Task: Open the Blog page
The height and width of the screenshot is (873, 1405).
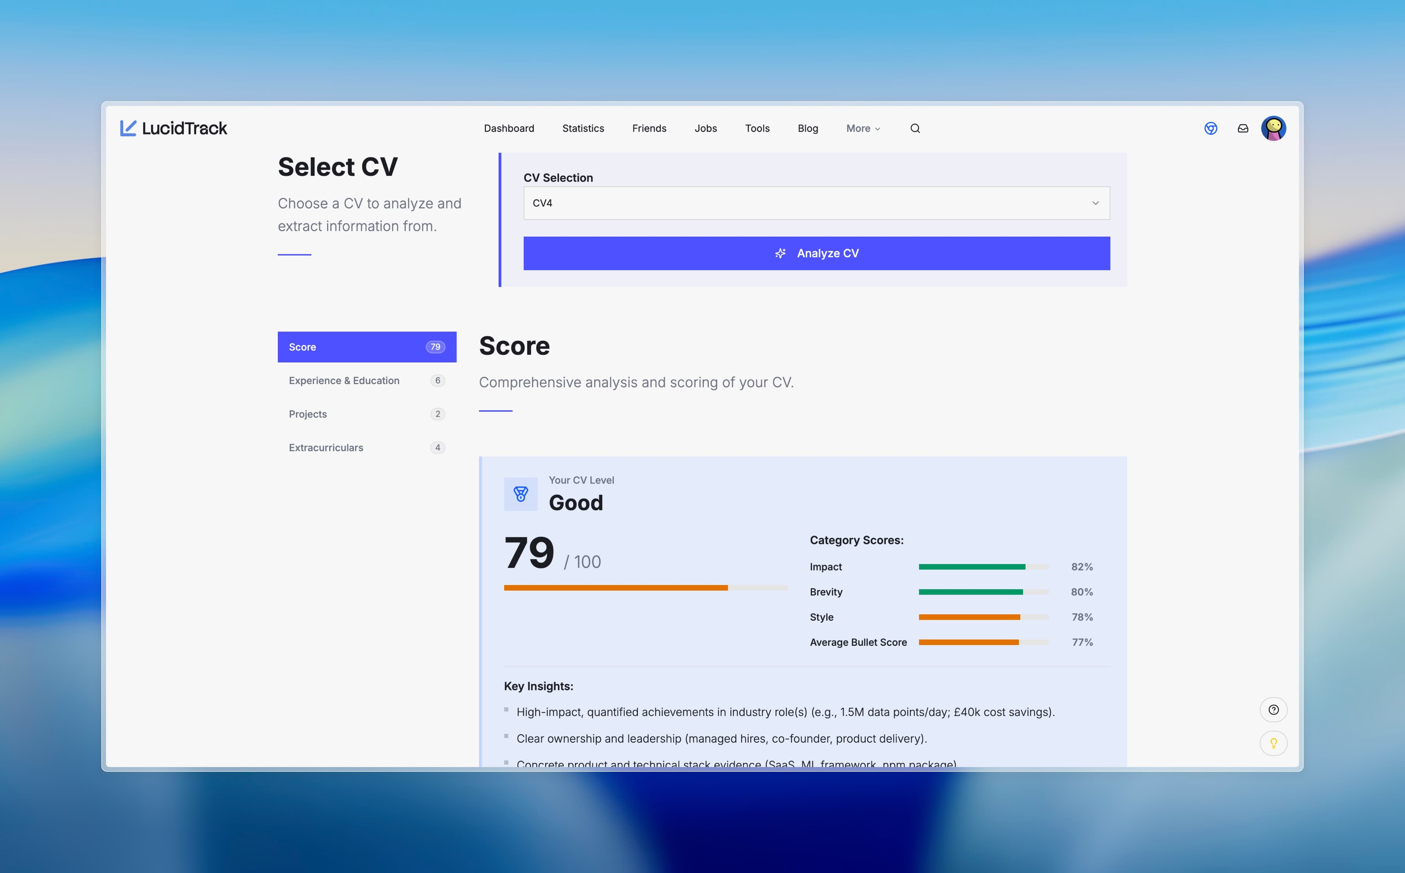Action: click(808, 128)
